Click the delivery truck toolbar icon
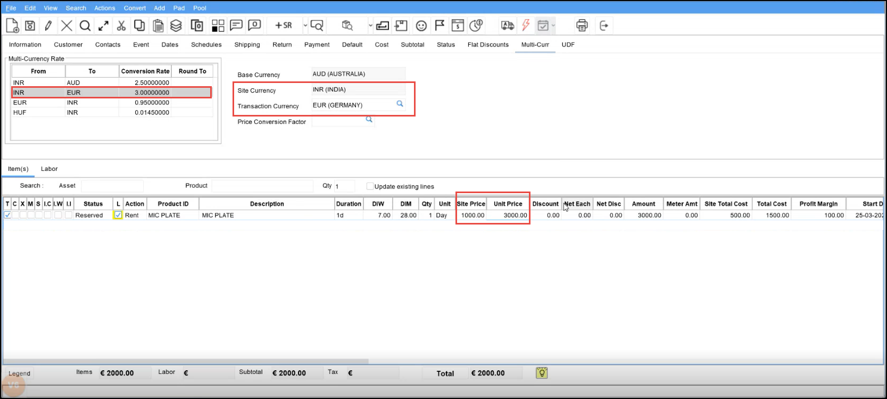The image size is (887, 399). pyautogui.click(x=508, y=26)
